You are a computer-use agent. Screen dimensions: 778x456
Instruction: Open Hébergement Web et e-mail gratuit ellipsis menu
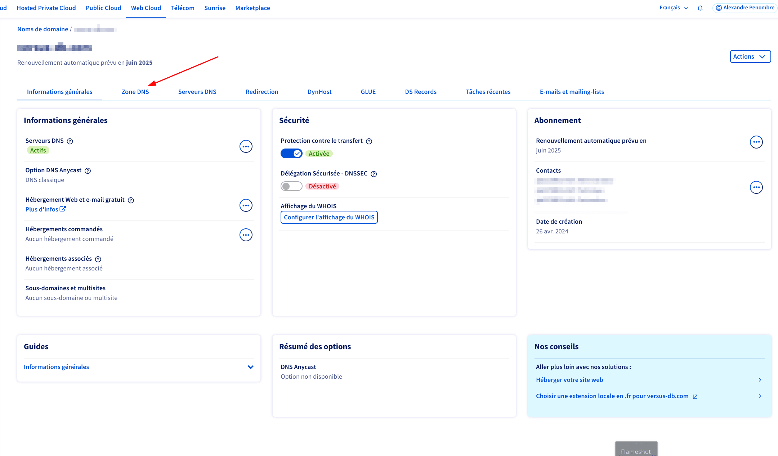point(246,205)
